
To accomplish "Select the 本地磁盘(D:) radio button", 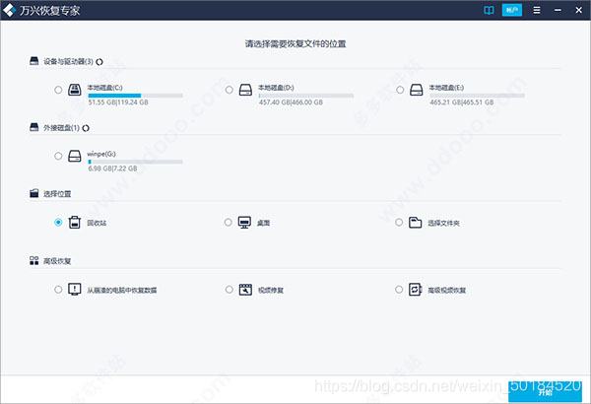I will [229, 90].
